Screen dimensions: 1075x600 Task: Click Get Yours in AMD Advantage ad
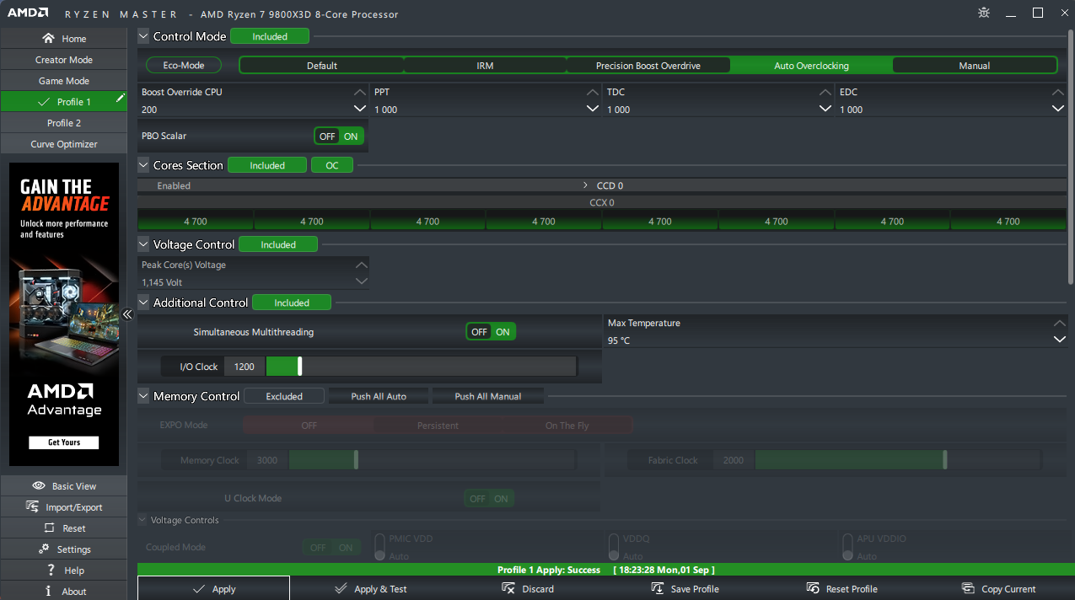63,442
